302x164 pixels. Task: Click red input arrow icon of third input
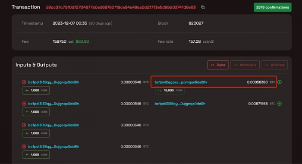[x=24, y=125]
